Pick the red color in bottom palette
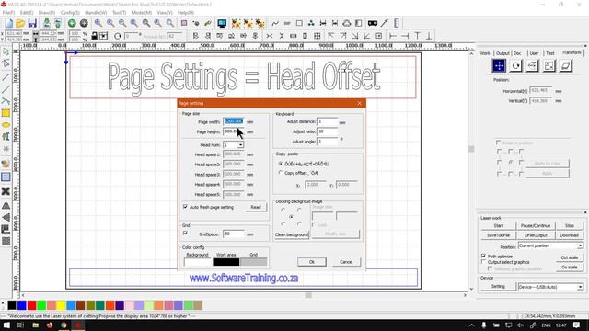Screen dimensions: 589x331 [x=31, y=305]
